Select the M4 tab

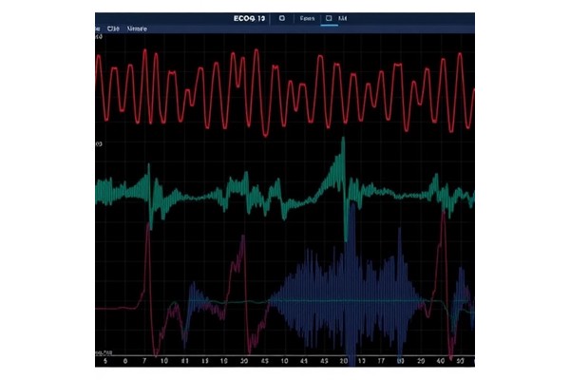[x=342, y=17]
